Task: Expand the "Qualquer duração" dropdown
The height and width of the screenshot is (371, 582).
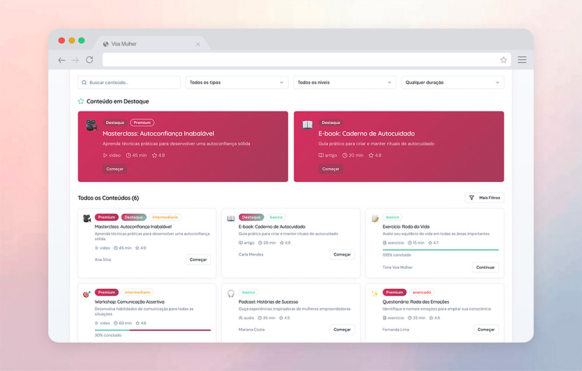Action: click(452, 82)
